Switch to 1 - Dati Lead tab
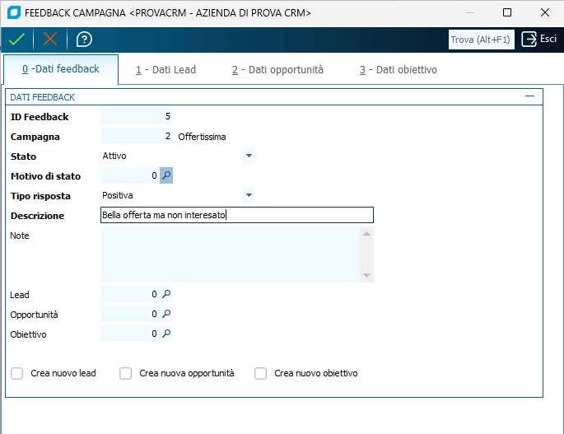Image resolution: width=564 pixels, height=434 pixels. point(165,70)
